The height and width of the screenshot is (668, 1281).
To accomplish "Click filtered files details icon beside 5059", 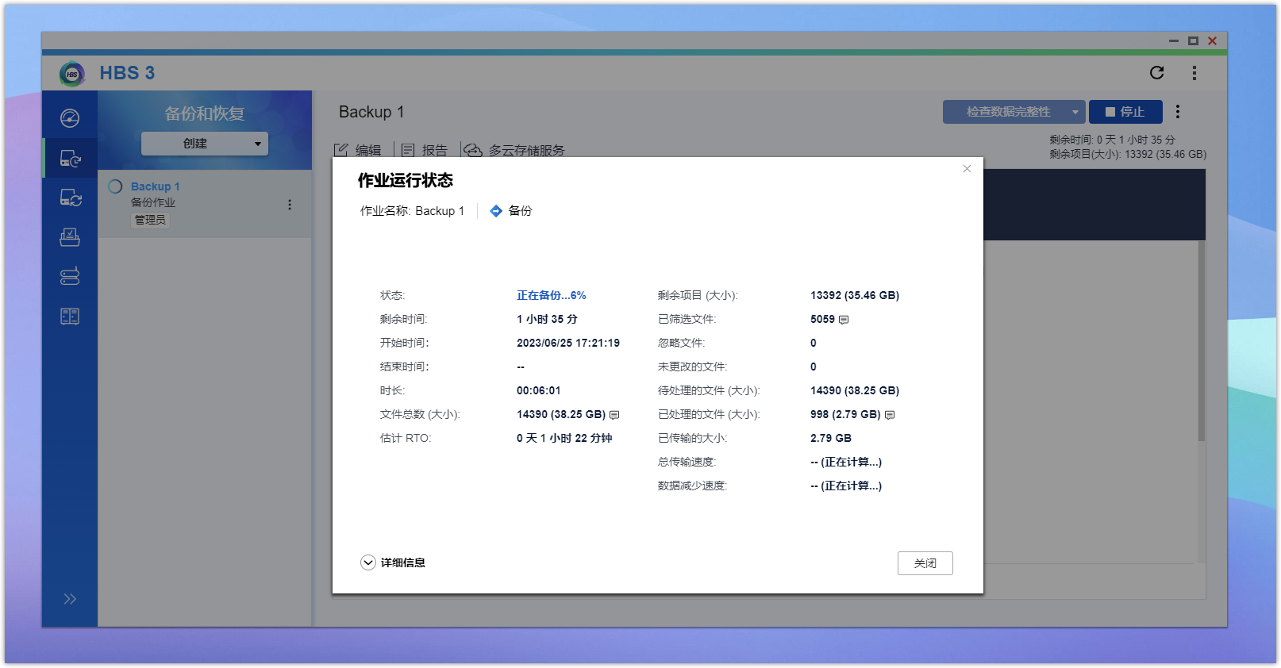I will pos(844,320).
